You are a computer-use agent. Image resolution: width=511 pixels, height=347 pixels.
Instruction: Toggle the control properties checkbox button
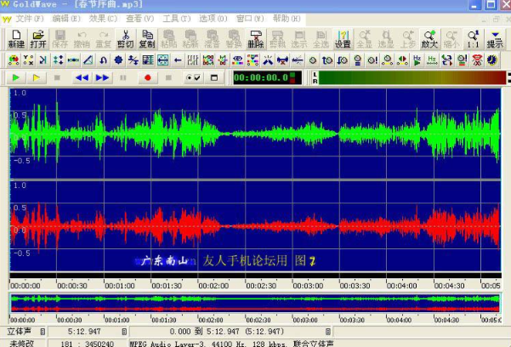click(193, 77)
